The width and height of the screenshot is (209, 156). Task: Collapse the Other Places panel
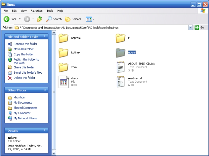[45, 90]
